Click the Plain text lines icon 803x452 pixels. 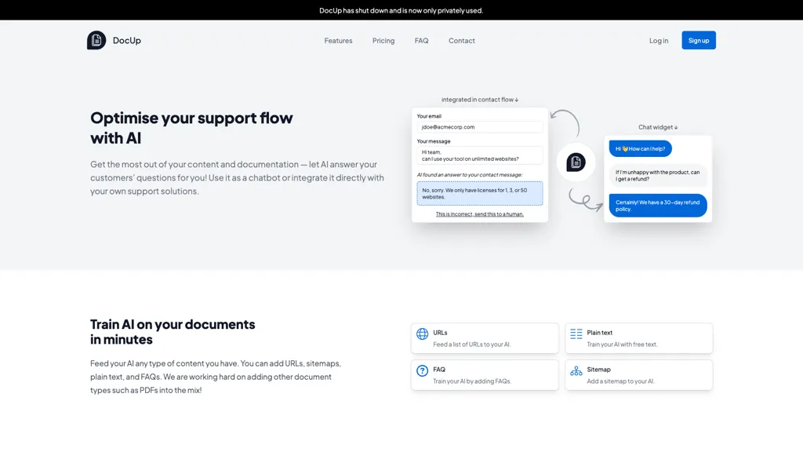click(576, 334)
